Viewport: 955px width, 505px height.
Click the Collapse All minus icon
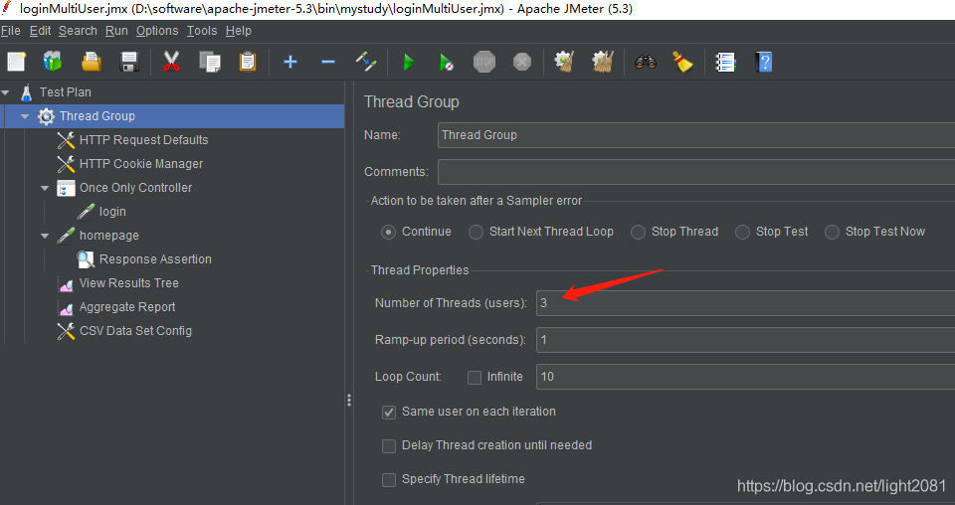pos(328,62)
